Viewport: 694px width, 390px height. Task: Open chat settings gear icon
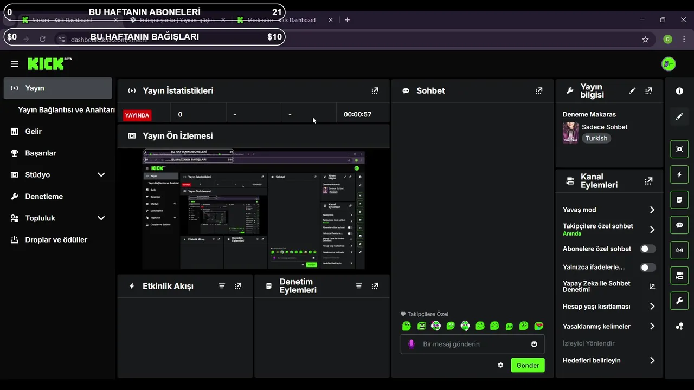(x=500, y=365)
